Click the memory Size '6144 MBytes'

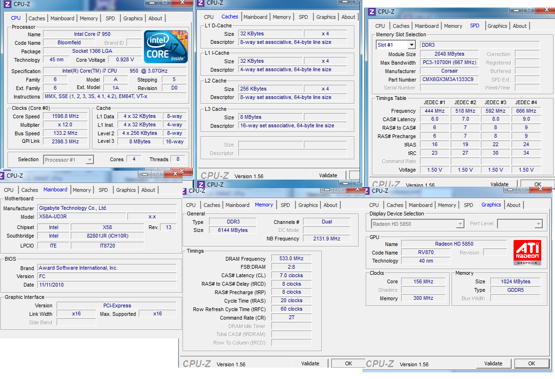click(x=233, y=230)
